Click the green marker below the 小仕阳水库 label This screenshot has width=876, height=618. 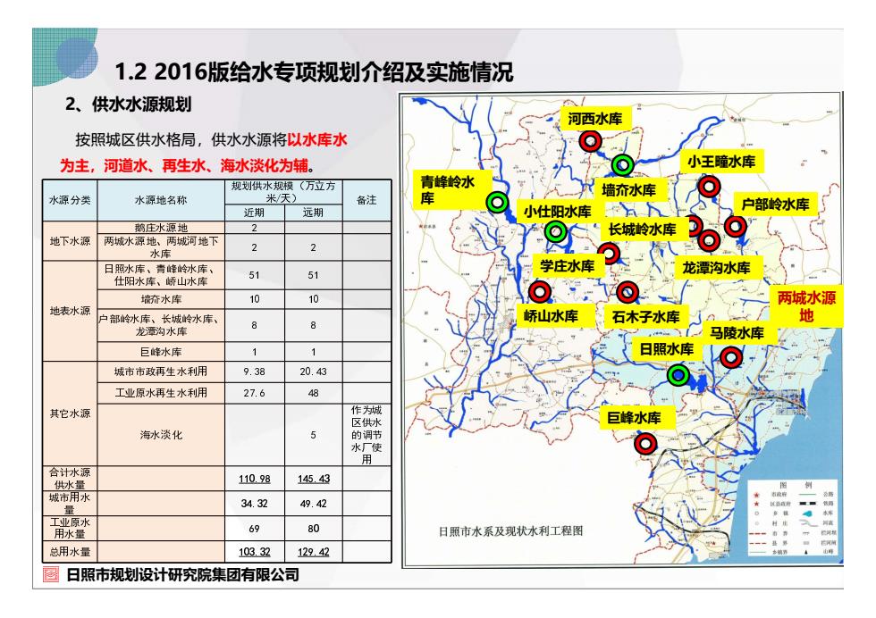(x=555, y=231)
